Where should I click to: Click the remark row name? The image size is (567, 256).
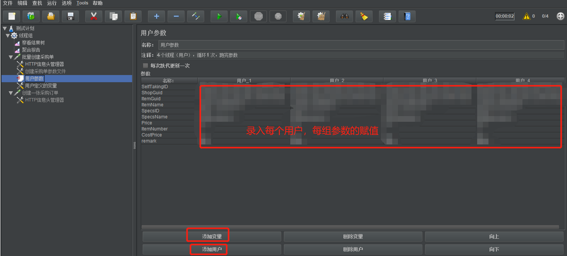(149, 141)
